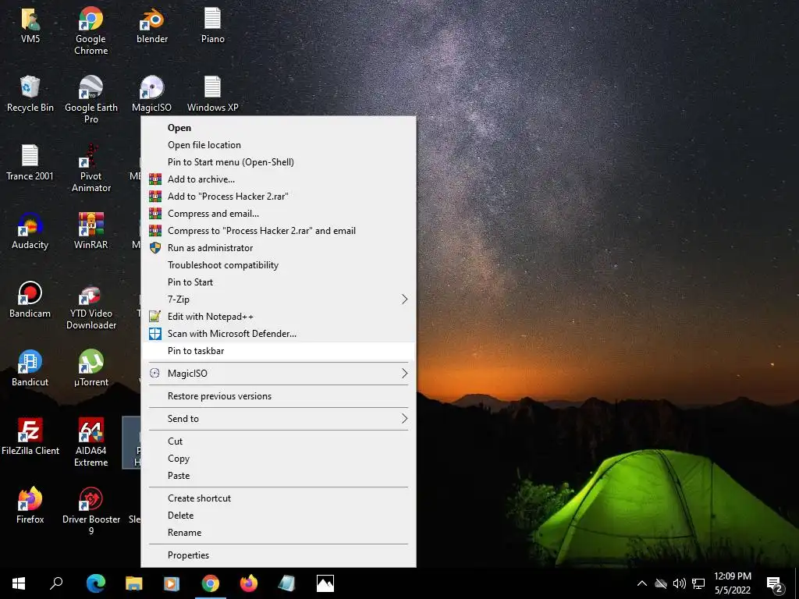Choose Compress and email...
Viewport: 799px width, 599px height.
coord(279,214)
